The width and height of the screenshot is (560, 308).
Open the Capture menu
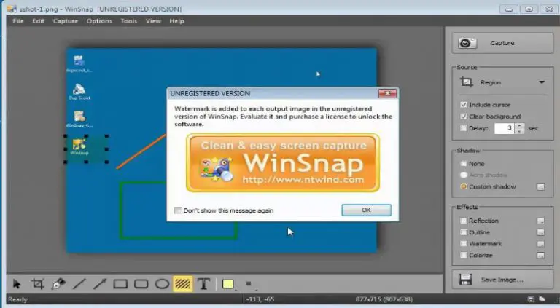pyautogui.click(x=66, y=21)
